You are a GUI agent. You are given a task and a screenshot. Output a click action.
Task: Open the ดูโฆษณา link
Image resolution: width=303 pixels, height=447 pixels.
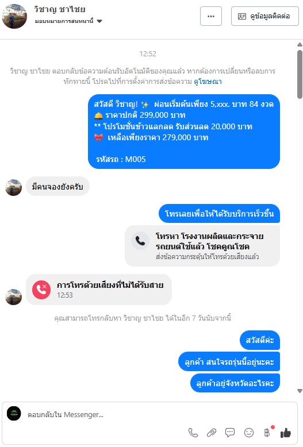[208, 82]
